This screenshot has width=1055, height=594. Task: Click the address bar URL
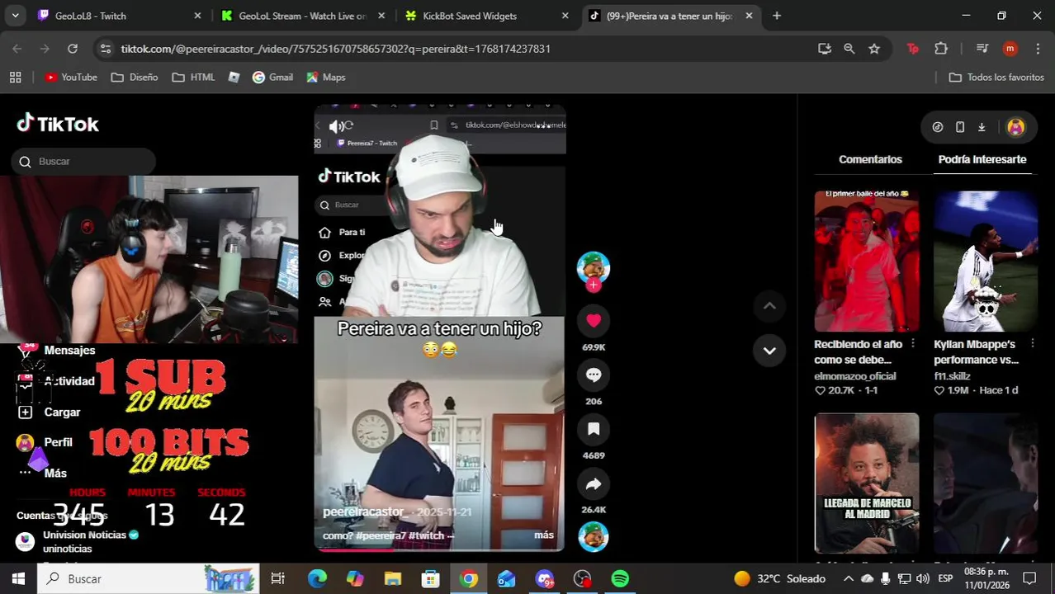coord(335,49)
